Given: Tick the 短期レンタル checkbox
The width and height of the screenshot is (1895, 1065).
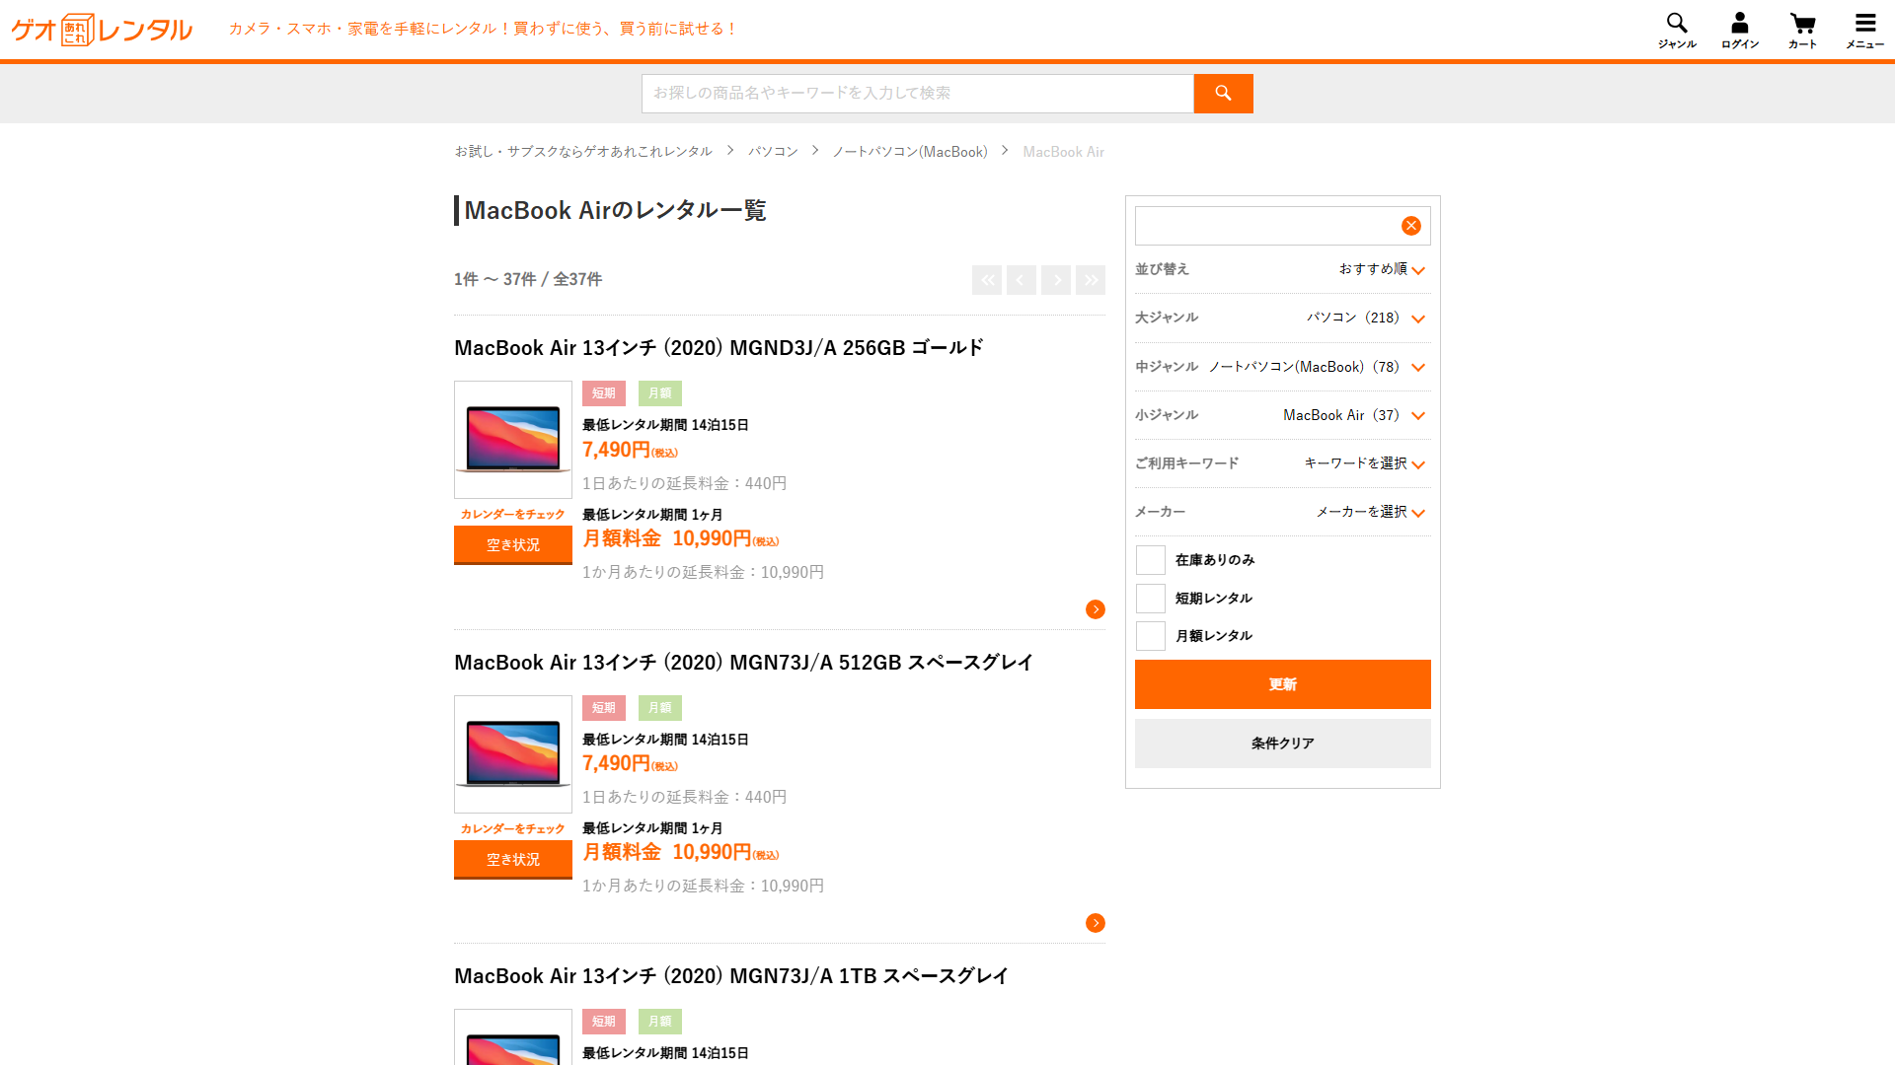Looking at the screenshot, I should 1150,599.
